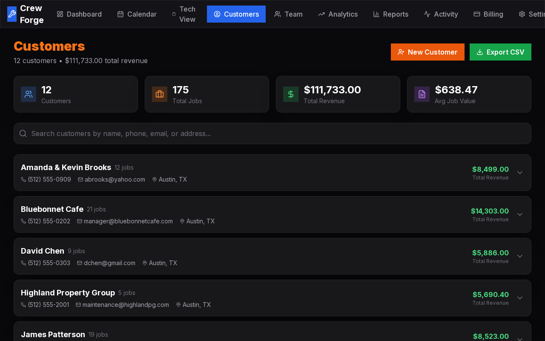Click email icon next to abrooks@yahoo.com
The width and height of the screenshot is (545, 341).
80,179
